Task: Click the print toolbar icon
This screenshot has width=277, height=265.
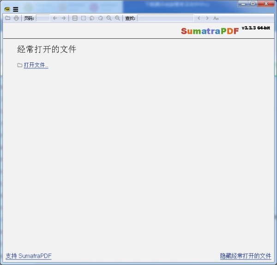Action: coord(16,18)
